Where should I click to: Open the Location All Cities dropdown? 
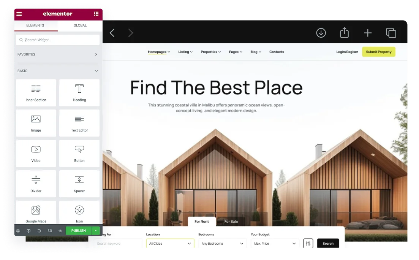170,243
